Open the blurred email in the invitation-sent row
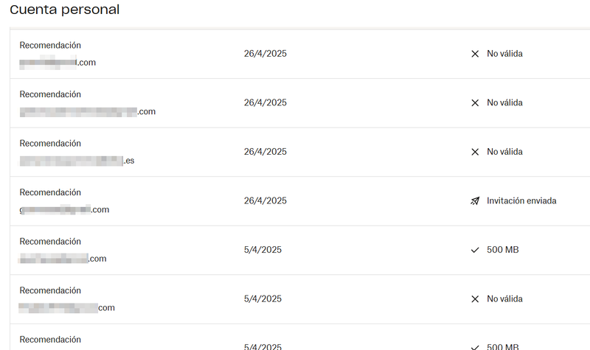The width and height of the screenshot is (590, 350). point(64,209)
